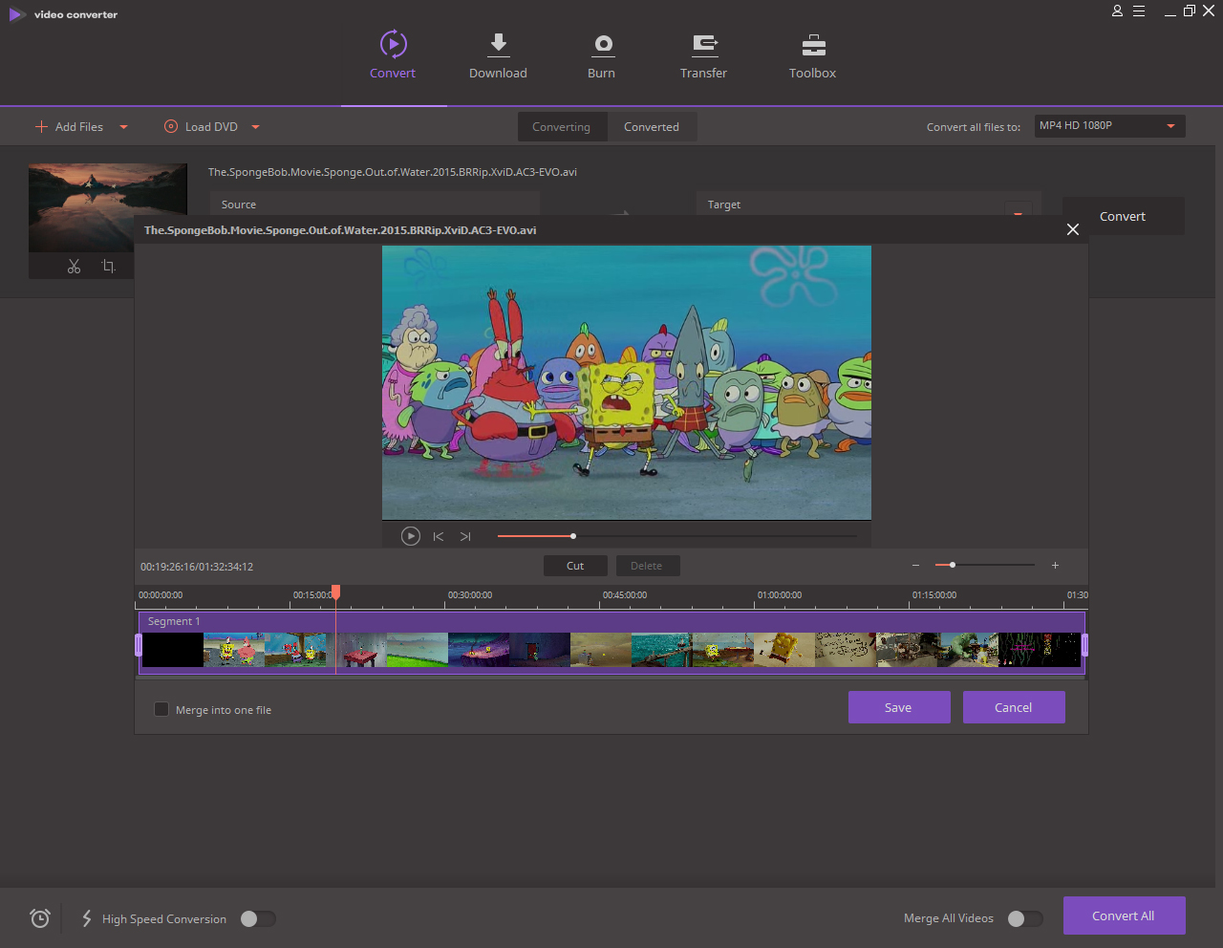Zoom in timeline with plus icon
Viewport: 1223px width, 948px height.
pos(1055,566)
